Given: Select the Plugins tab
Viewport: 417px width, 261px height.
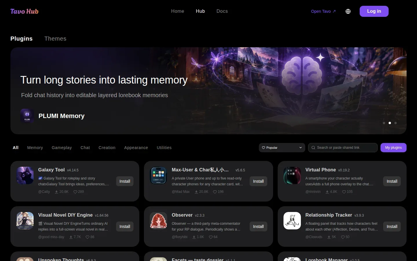Looking at the screenshot, I should (x=21, y=39).
